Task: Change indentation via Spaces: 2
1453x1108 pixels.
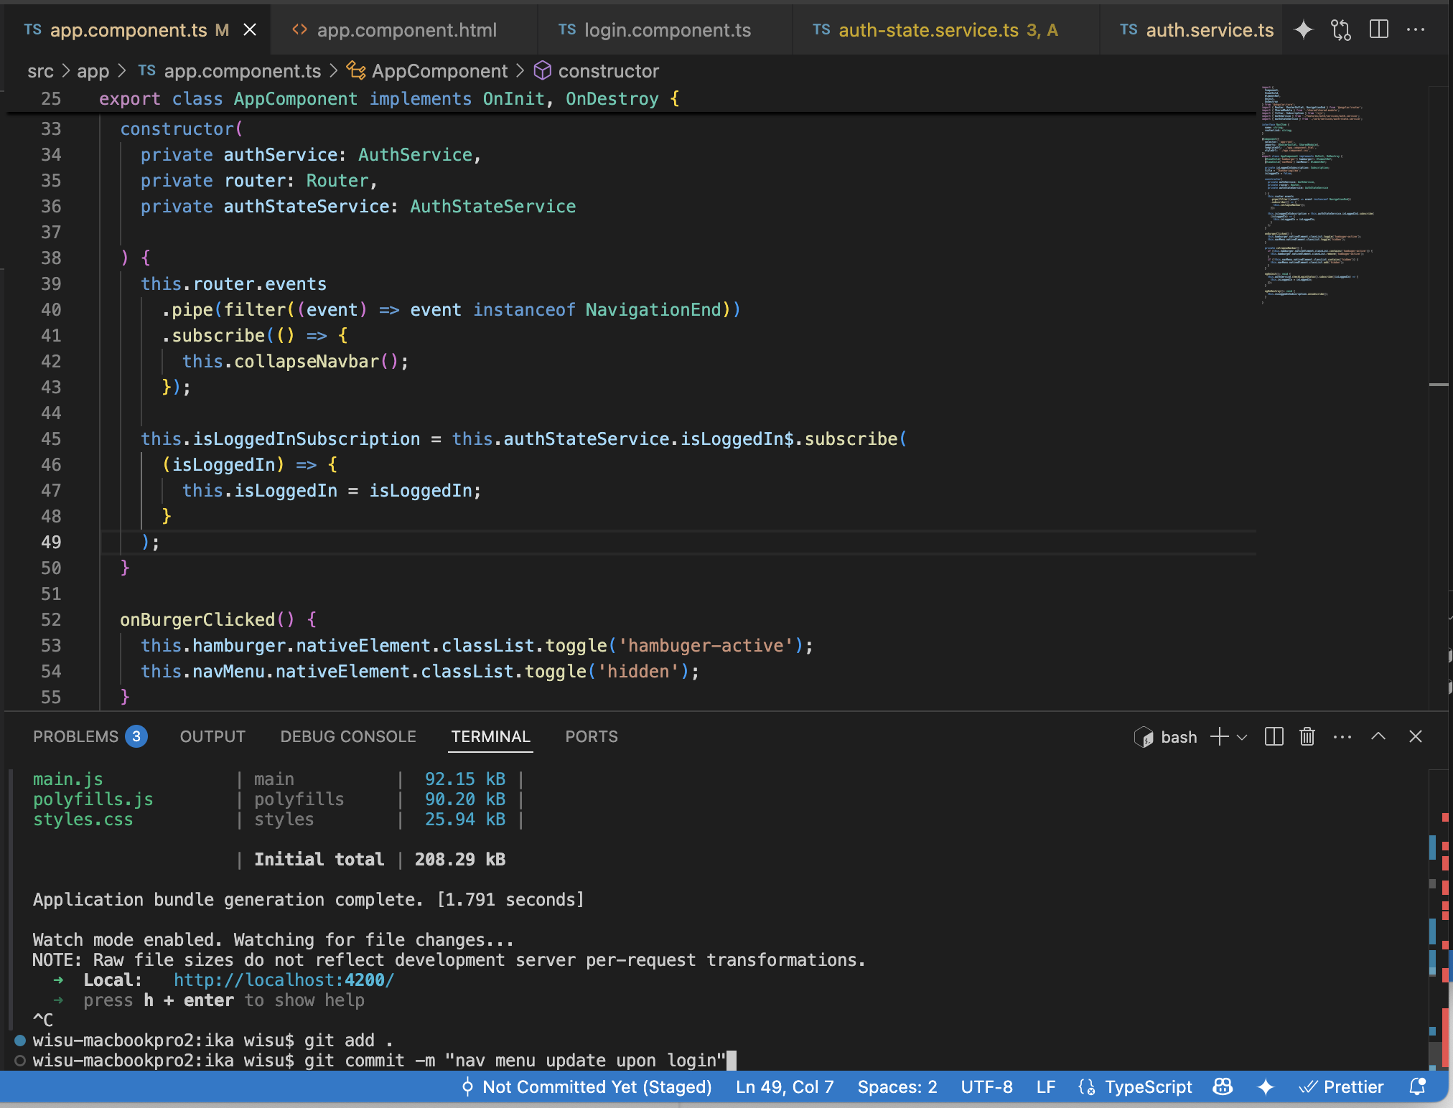Action: coord(897,1086)
